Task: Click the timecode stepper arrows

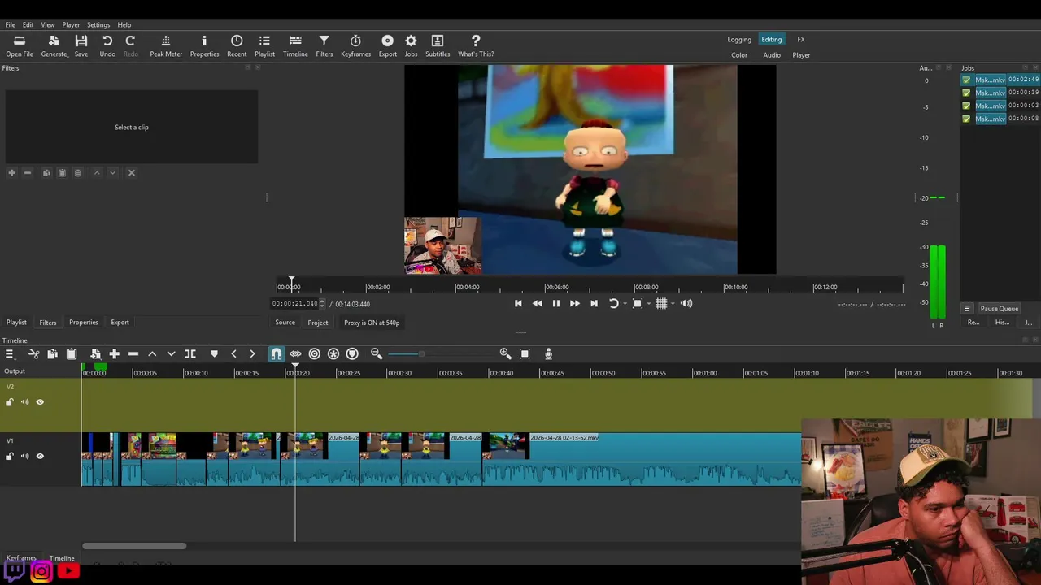Action: [322, 304]
